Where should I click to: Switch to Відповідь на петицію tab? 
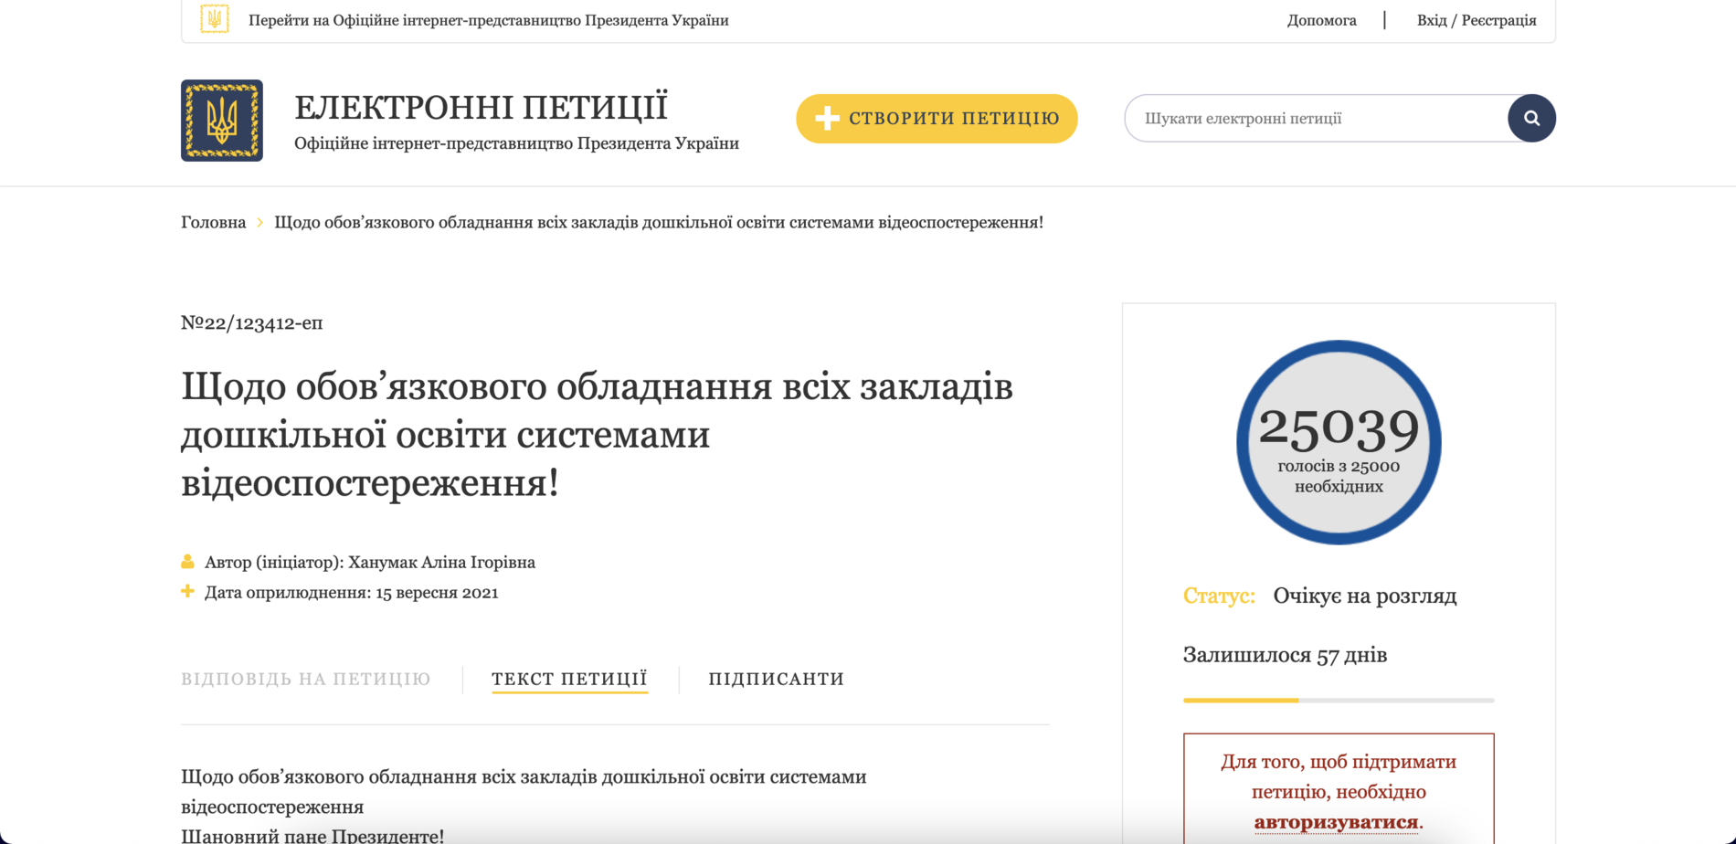pos(306,679)
